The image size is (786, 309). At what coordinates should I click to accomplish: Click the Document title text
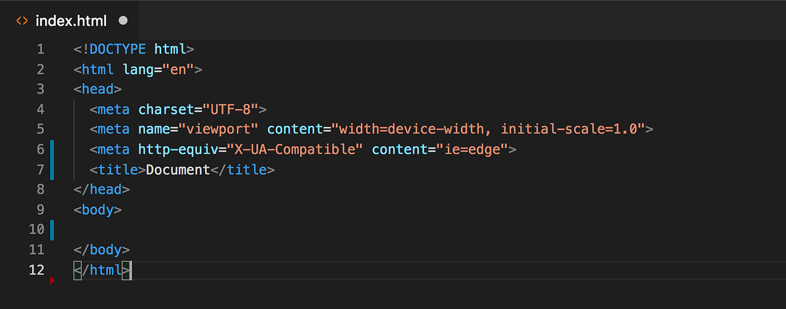(178, 170)
